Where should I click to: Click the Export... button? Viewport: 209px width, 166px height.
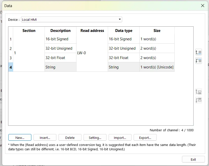(145, 137)
